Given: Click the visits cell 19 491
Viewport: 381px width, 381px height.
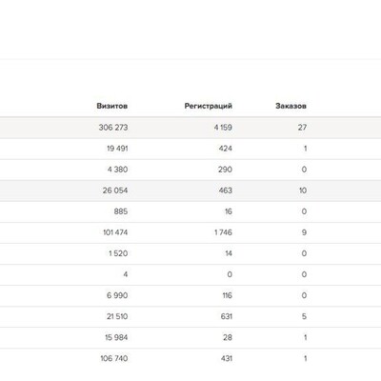Looking at the screenshot, I should pos(117,149).
